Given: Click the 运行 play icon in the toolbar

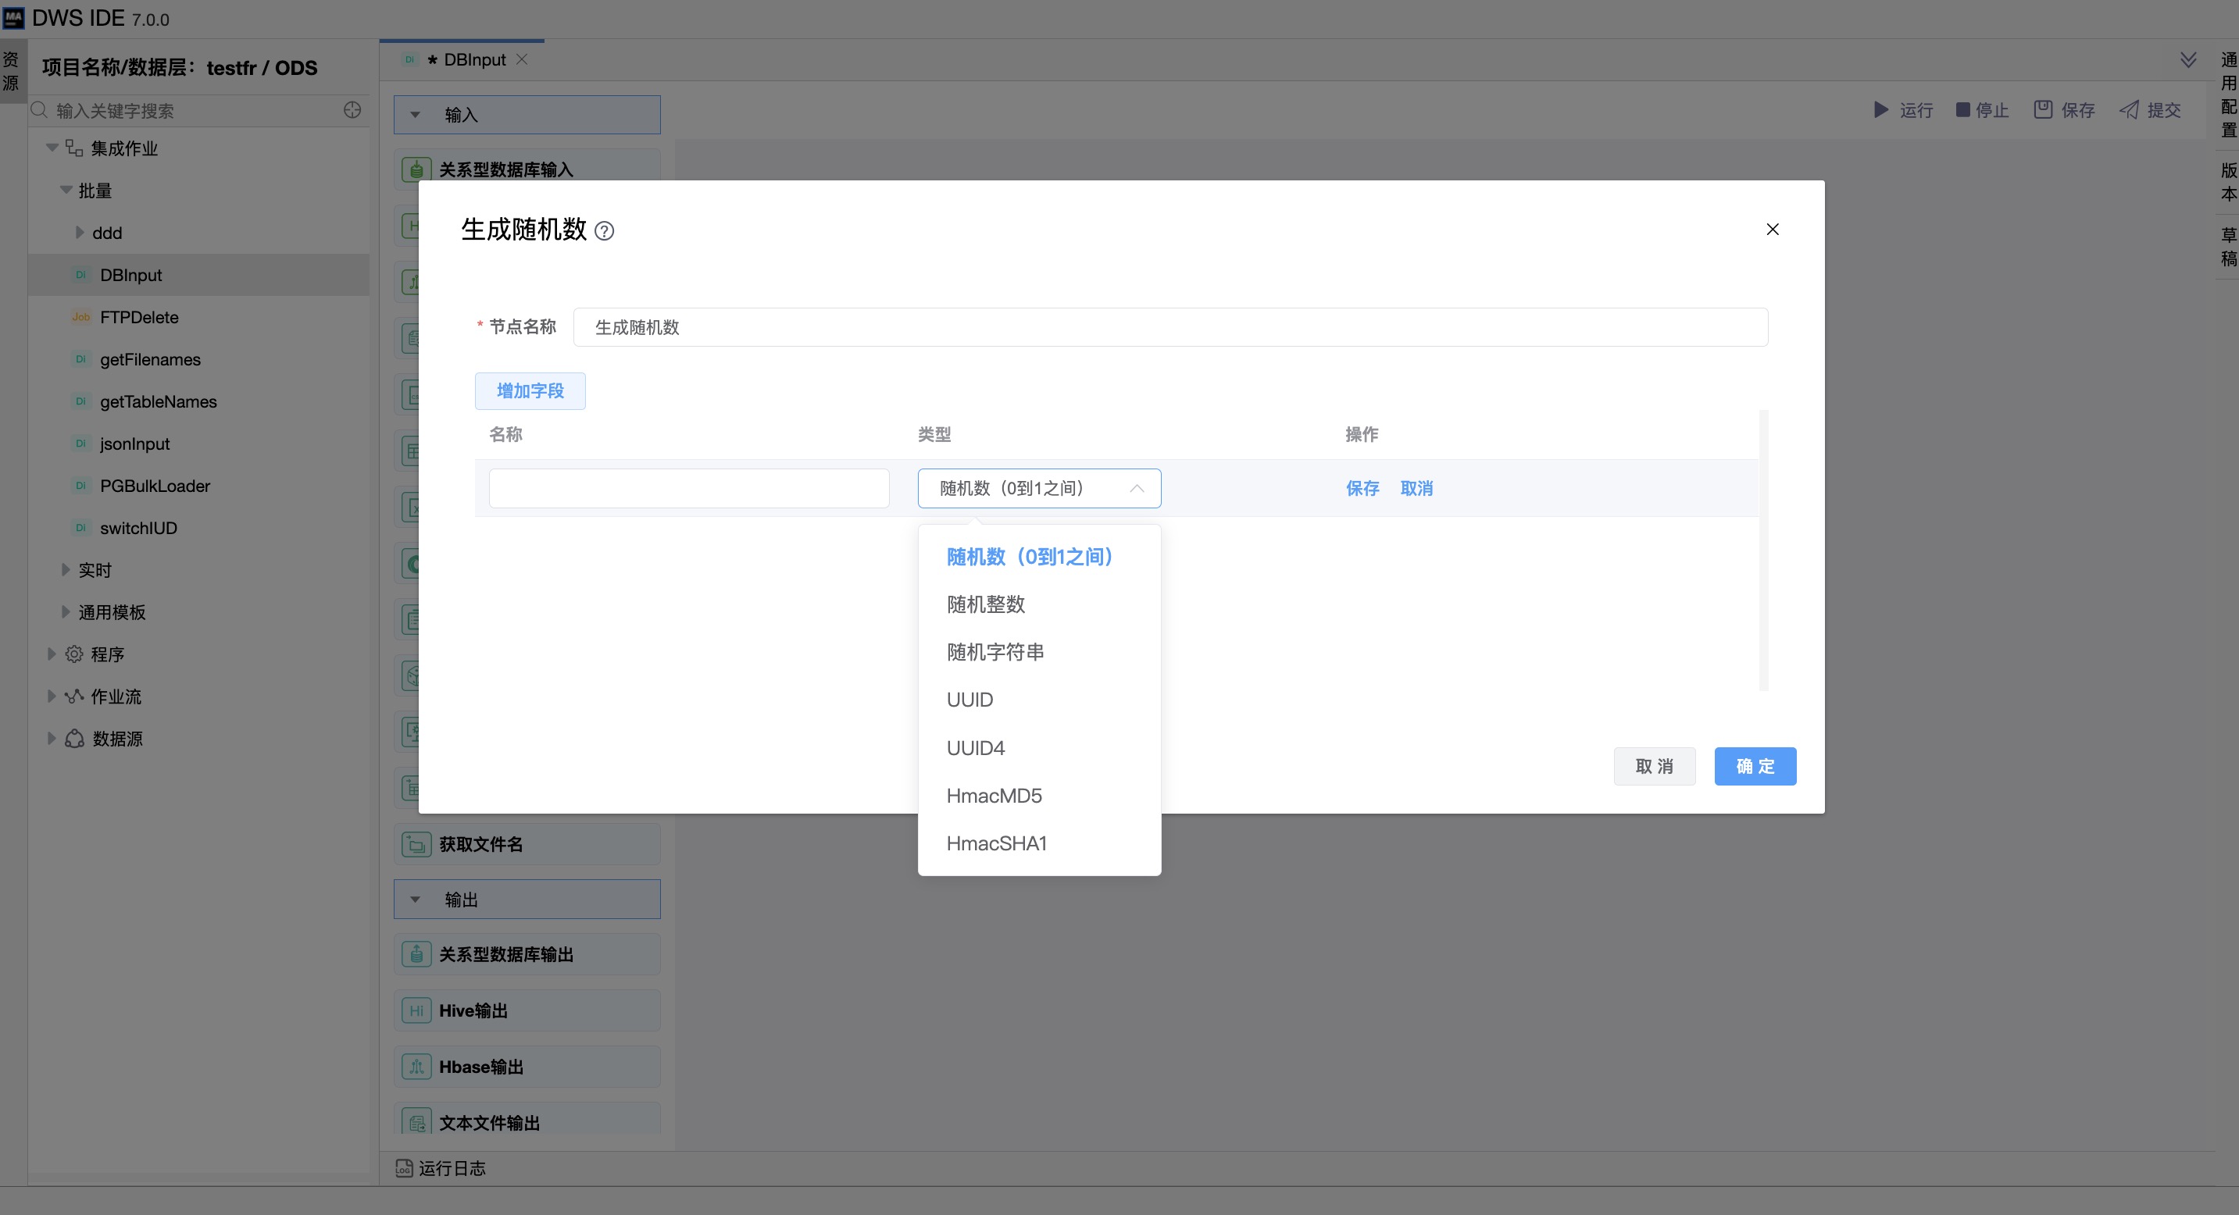Looking at the screenshot, I should 1880,110.
